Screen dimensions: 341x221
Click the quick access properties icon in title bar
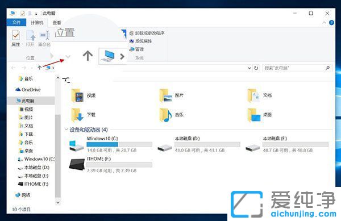[x=22, y=14]
